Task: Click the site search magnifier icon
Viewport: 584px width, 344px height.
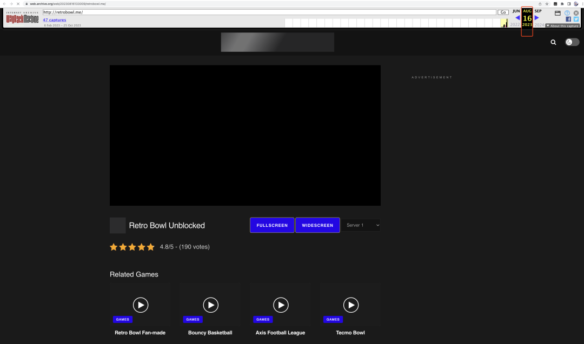Action: click(x=553, y=43)
